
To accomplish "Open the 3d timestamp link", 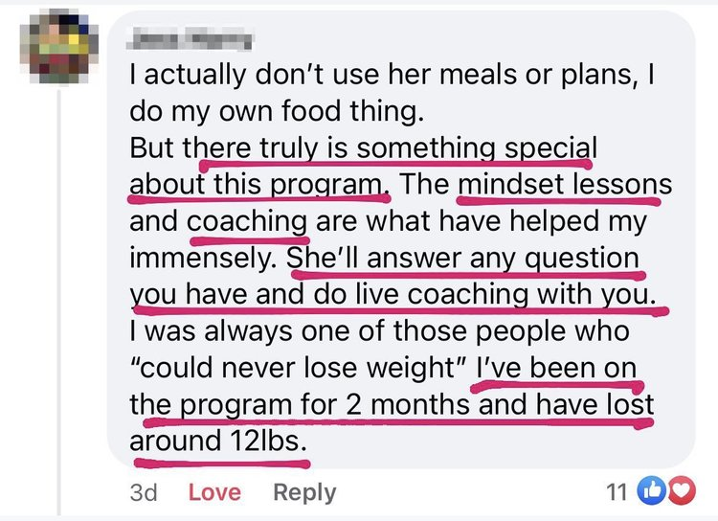I will 143,492.
